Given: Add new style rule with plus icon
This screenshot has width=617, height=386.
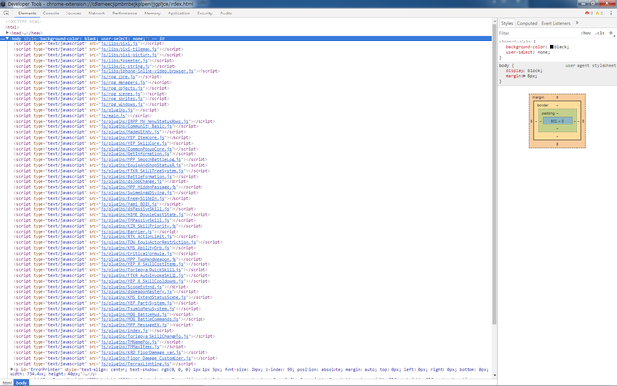Looking at the screenshot, I should point(611,33).
